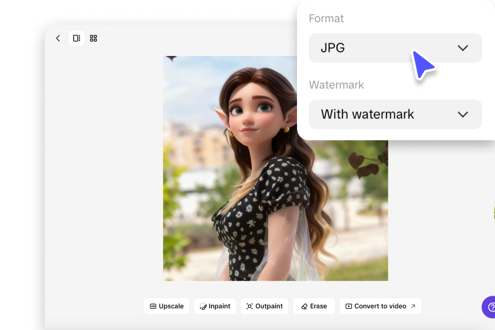Select the Outpaint frame icon
Viewport: 495px width, 330px height.
point(249,306)
